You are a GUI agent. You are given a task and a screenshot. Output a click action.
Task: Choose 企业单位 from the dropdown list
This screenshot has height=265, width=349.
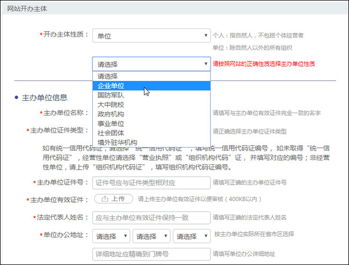(151, 86)
